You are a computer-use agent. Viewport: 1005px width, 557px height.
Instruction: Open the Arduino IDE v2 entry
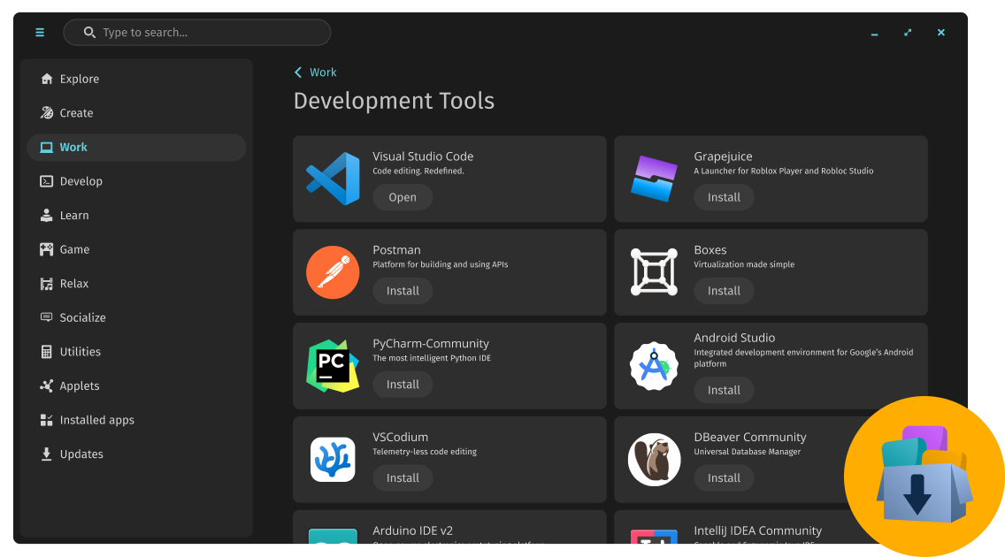(x=449, y=527)
